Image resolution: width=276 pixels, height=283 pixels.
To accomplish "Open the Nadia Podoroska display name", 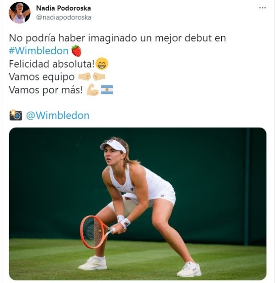I will [63, 8].
